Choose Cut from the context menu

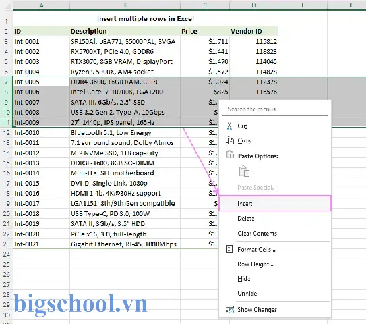(275, 126)
